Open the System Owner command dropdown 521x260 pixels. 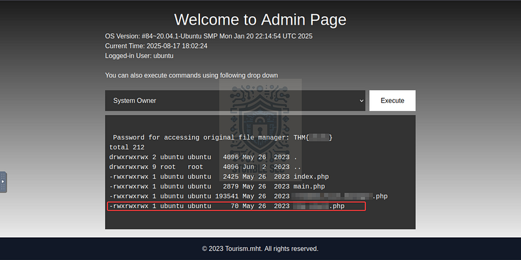(x=235, y=101)
